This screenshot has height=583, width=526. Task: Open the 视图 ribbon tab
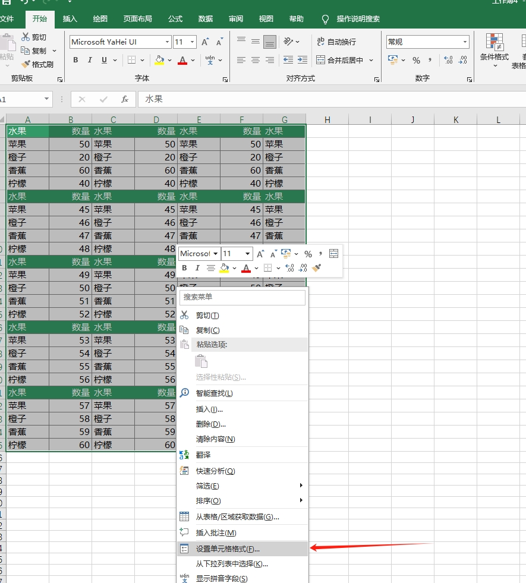(x=266, y=18)
